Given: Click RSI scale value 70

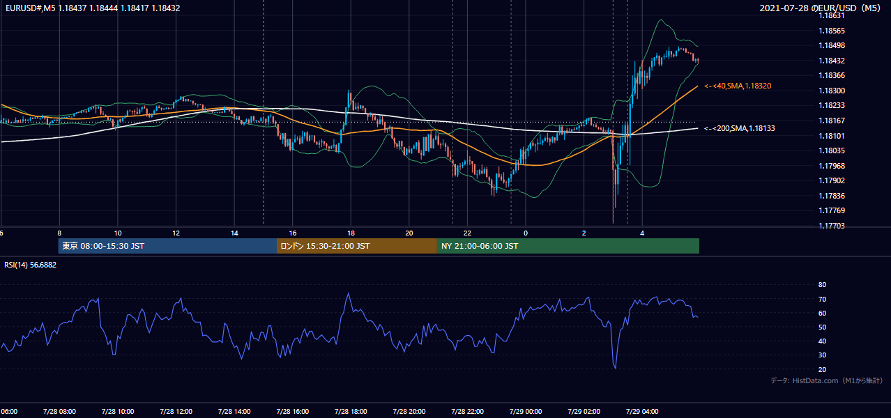Looking at the screenshot, I should tap(822, 299).
